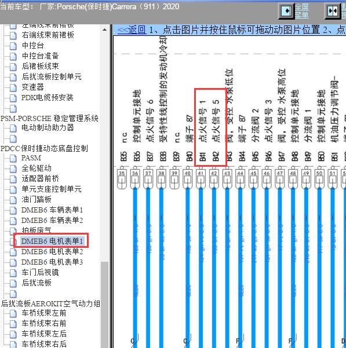Open 后裙板线束 diagram

pos(40,66)
